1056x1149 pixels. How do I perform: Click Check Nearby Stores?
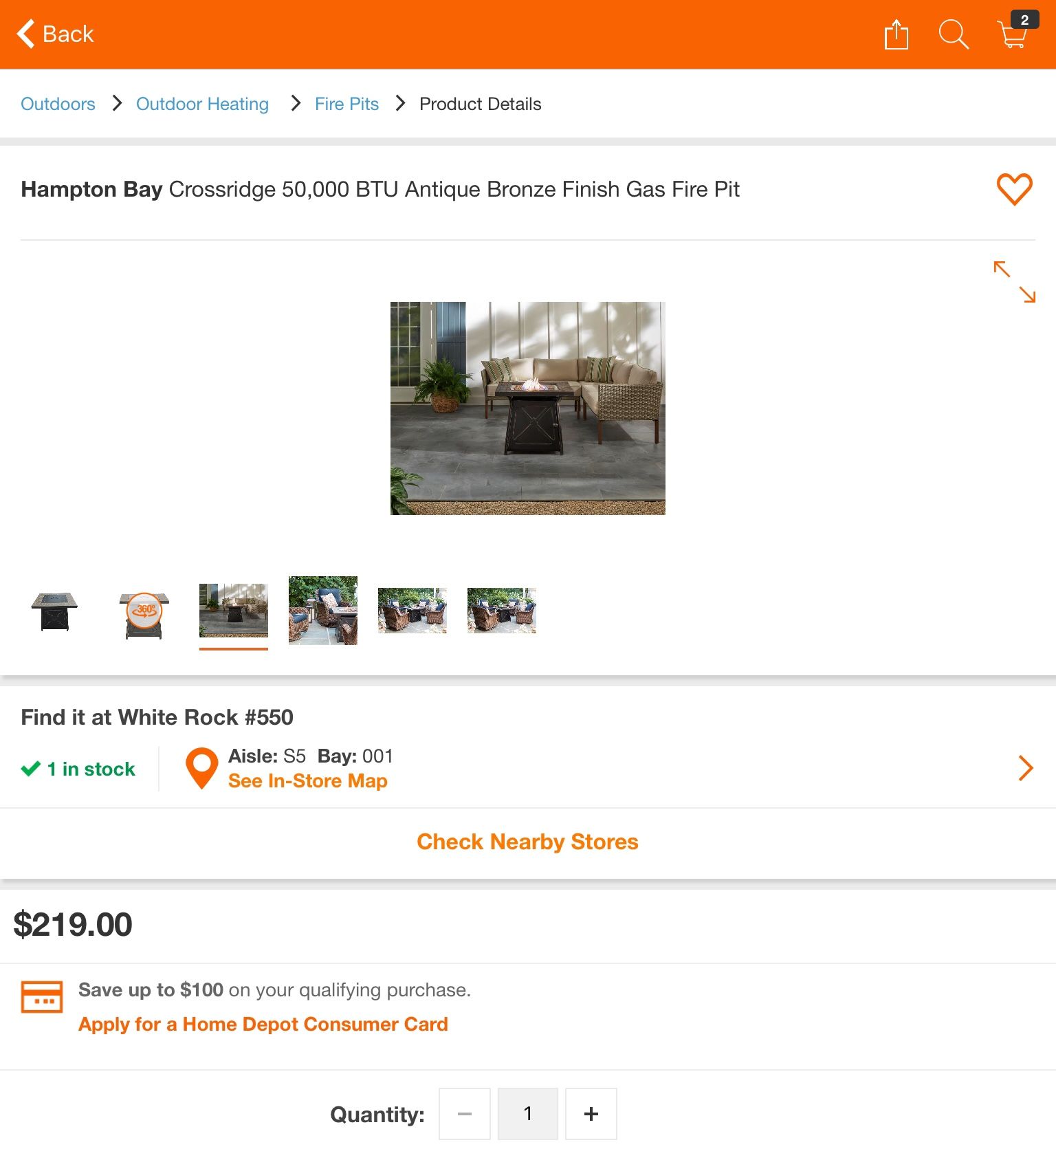[527, 842]
